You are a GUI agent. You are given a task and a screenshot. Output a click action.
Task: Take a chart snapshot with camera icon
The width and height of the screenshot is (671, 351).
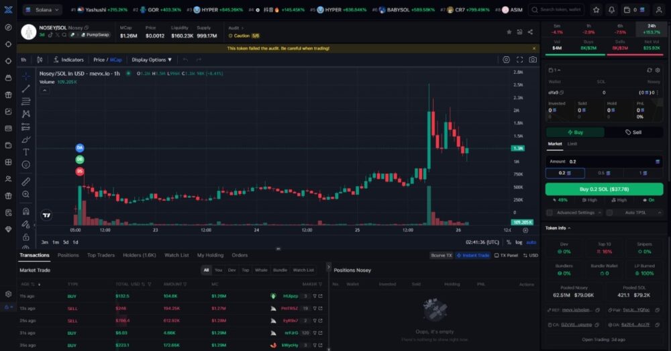(533, 60)
